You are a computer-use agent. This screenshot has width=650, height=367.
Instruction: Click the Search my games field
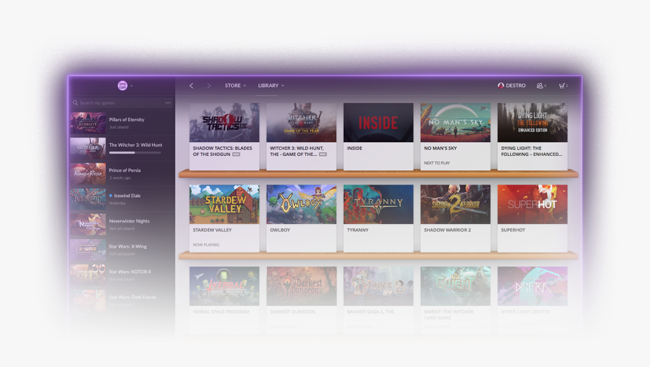point(117,103)
